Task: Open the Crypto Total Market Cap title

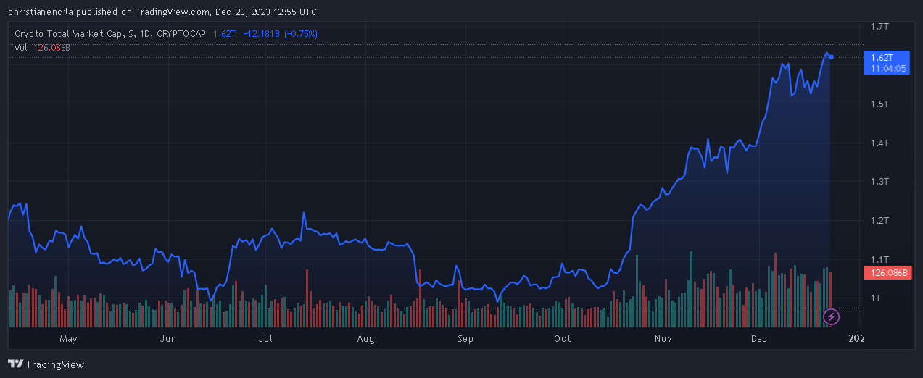Action: point(110,34)
